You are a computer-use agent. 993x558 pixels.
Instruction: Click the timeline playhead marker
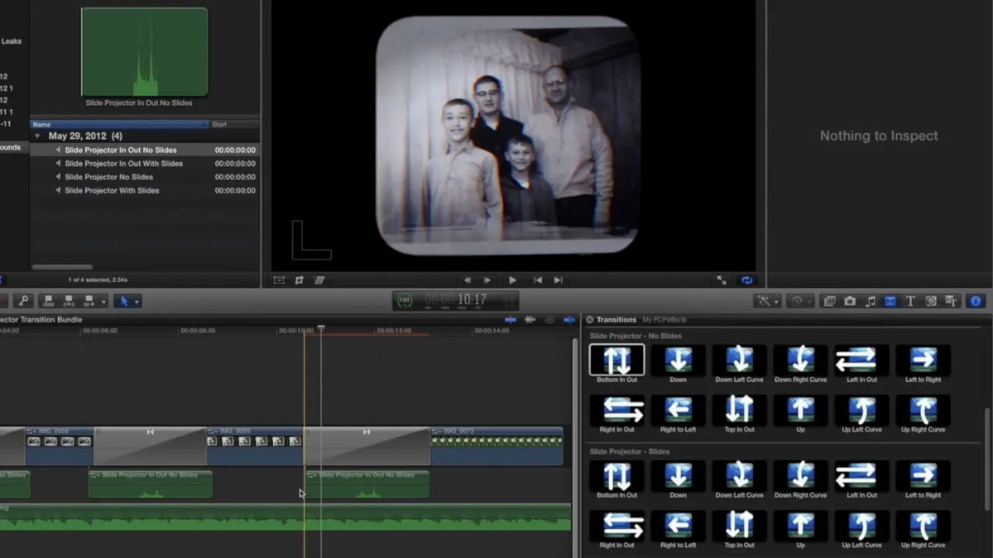(x=321, y=329)
